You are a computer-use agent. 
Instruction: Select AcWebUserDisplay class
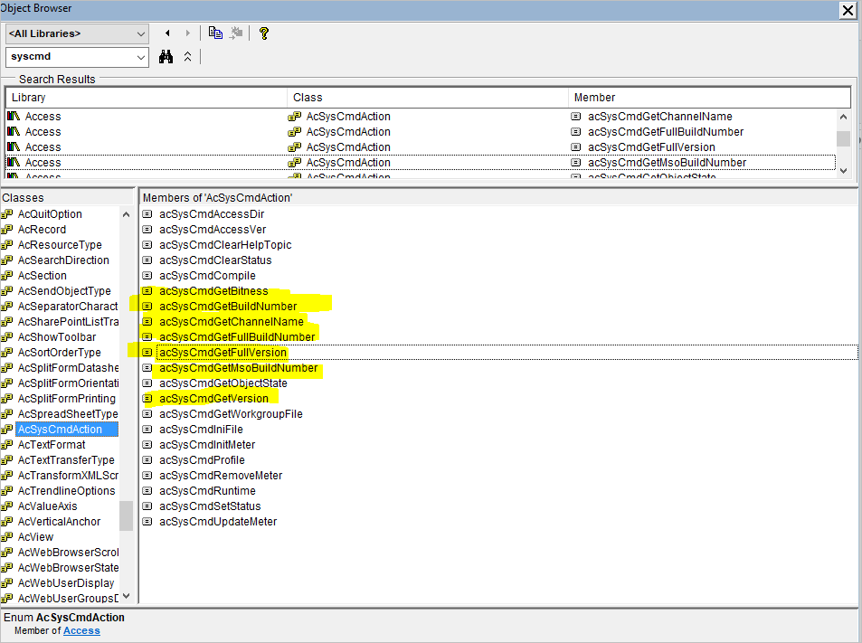pyautogui.click(x=66, y=583)
